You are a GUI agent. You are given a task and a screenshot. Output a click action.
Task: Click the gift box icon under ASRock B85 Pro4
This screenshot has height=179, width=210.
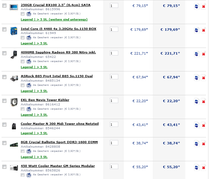pyautogui.click(x=29, y=85)
